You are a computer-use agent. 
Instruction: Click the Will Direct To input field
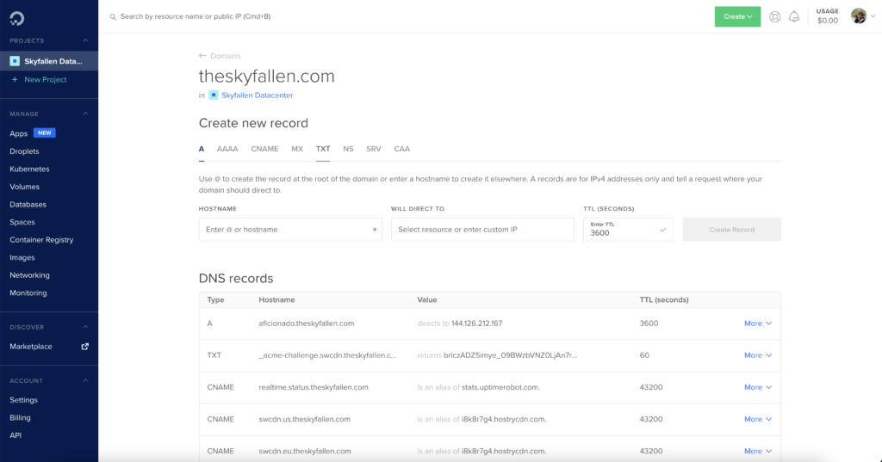482,230
